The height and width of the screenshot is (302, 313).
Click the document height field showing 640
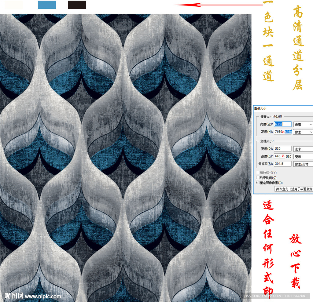(283, 156)
